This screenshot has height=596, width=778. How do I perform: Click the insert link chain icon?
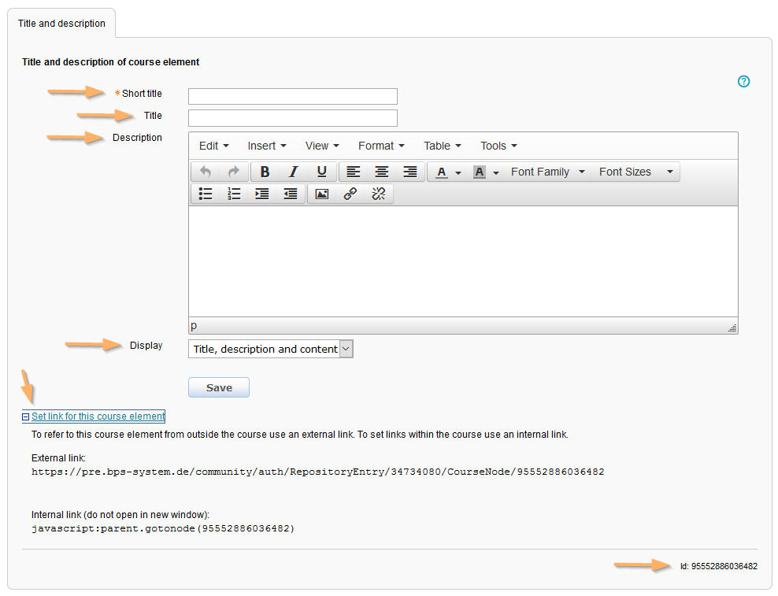(350, 194)
